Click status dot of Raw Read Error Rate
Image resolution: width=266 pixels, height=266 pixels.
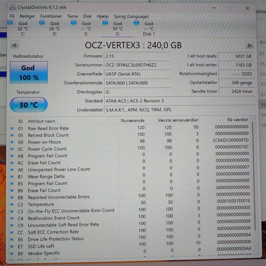(x=12, y=129)
